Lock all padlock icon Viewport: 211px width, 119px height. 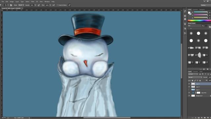coord(200,81)
